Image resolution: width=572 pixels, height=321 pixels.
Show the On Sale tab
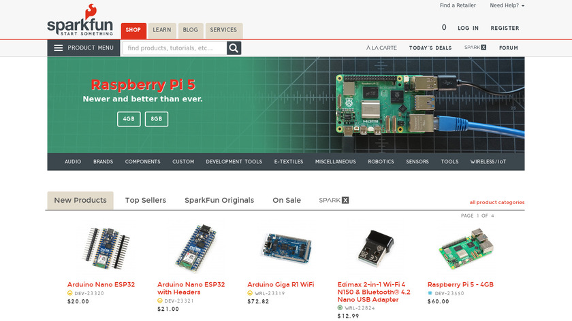287,201
